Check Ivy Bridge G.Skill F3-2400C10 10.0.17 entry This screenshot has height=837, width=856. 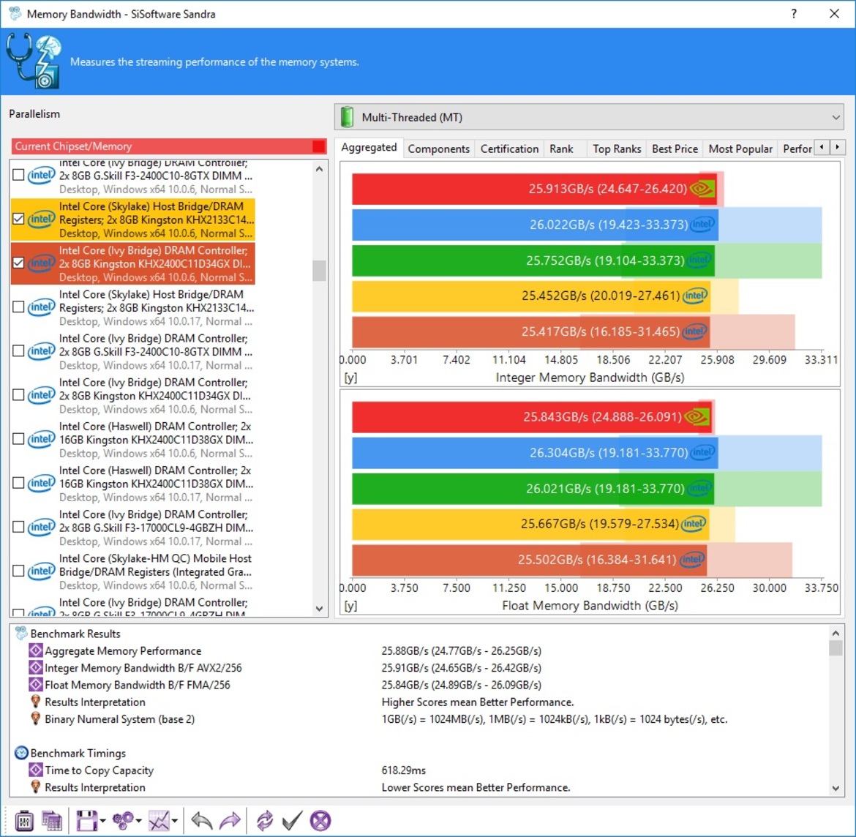[18, 350]
